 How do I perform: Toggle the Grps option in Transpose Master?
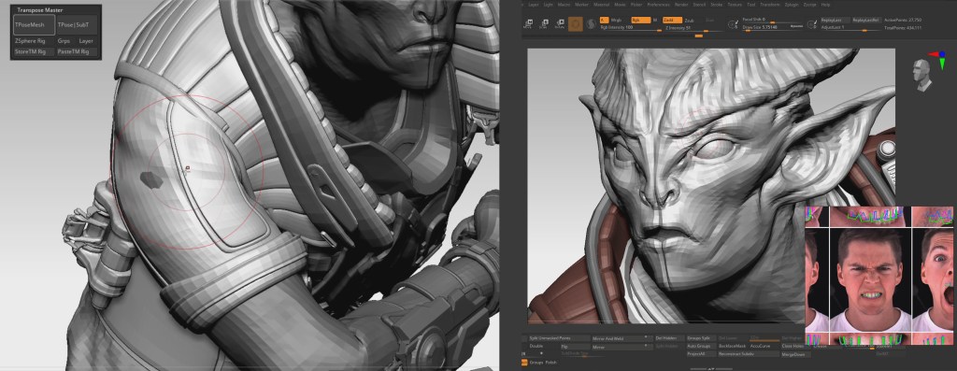coord(64,41)
